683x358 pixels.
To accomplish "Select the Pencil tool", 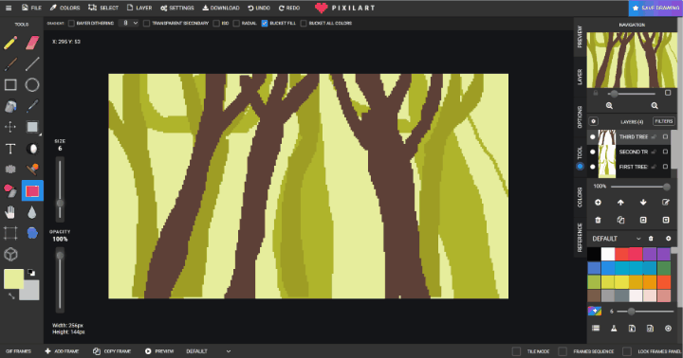I will pyautogui.click(x=10, y=43).
